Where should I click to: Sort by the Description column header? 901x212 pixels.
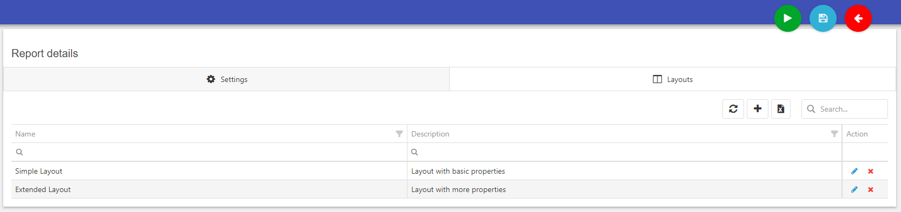coord(430,134)
